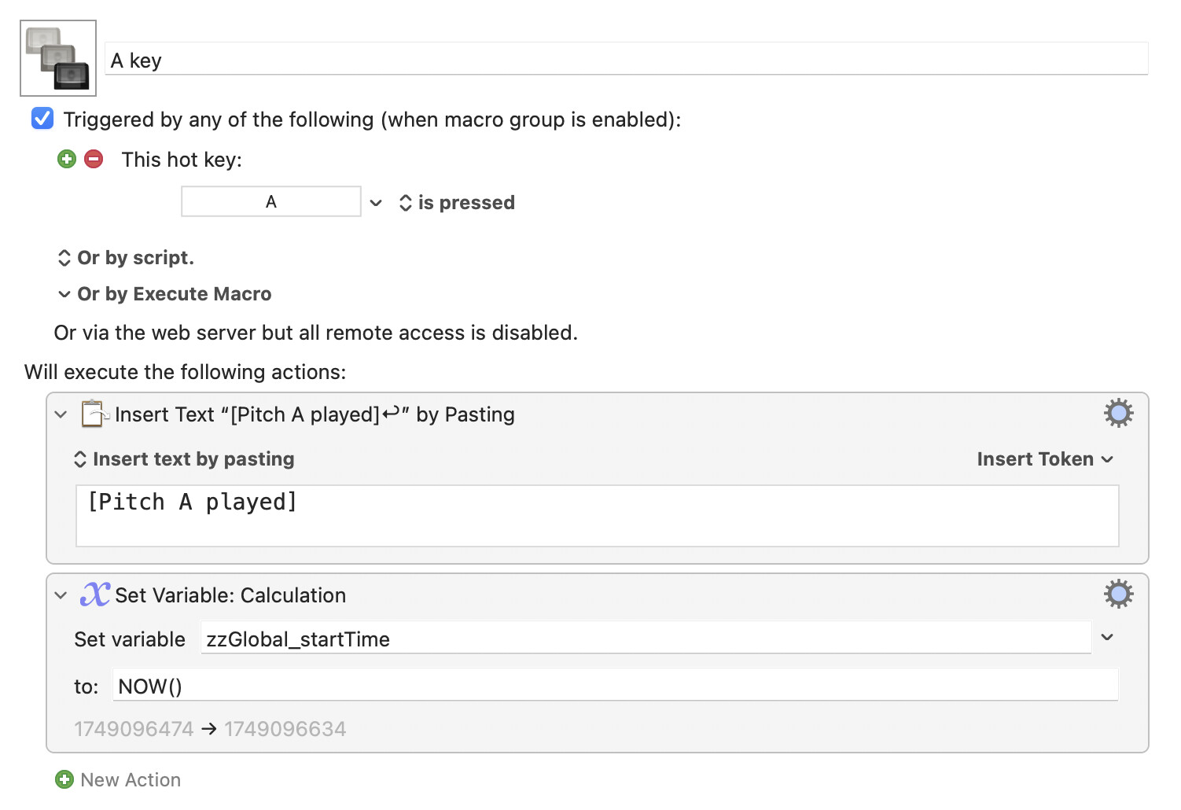Click the NOW() calculation field
Image resolution: width=1181 pixels, height=810 pixels.
tap(615, 686)
